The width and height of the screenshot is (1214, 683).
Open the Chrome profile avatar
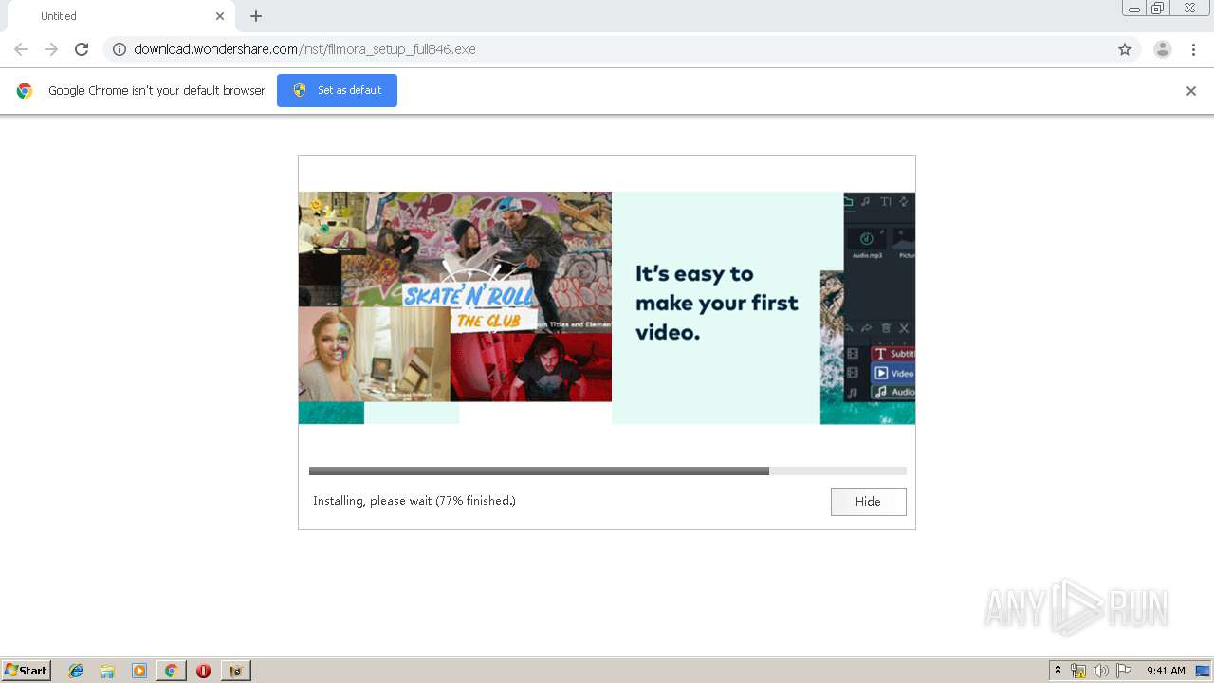pos(1163,49)
